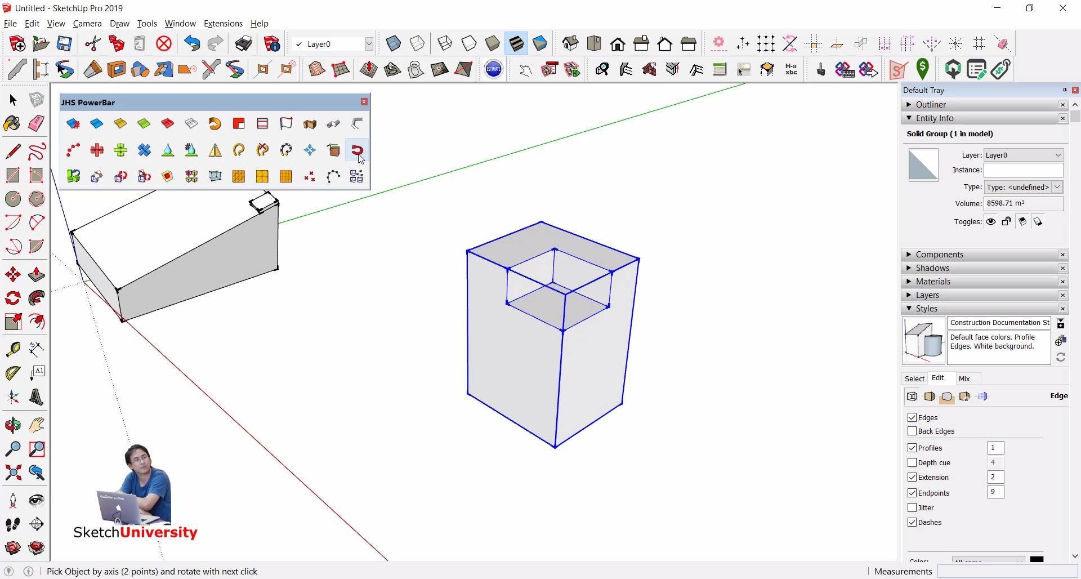This screenshot has width=1081, height=579.
Task: Open the Draw menu
Action: click(119, 24)
